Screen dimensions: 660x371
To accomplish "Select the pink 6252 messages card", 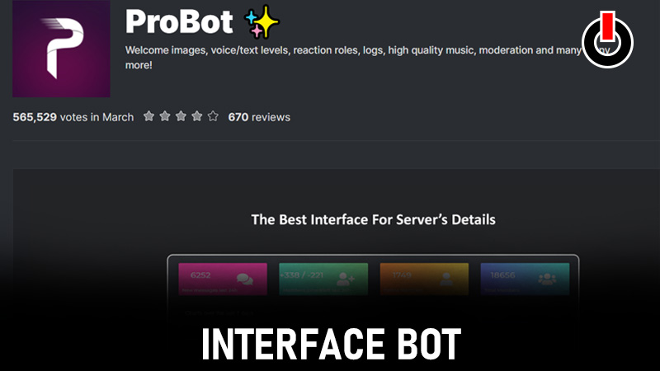I will pyautogui.click(x=223, y=279).
